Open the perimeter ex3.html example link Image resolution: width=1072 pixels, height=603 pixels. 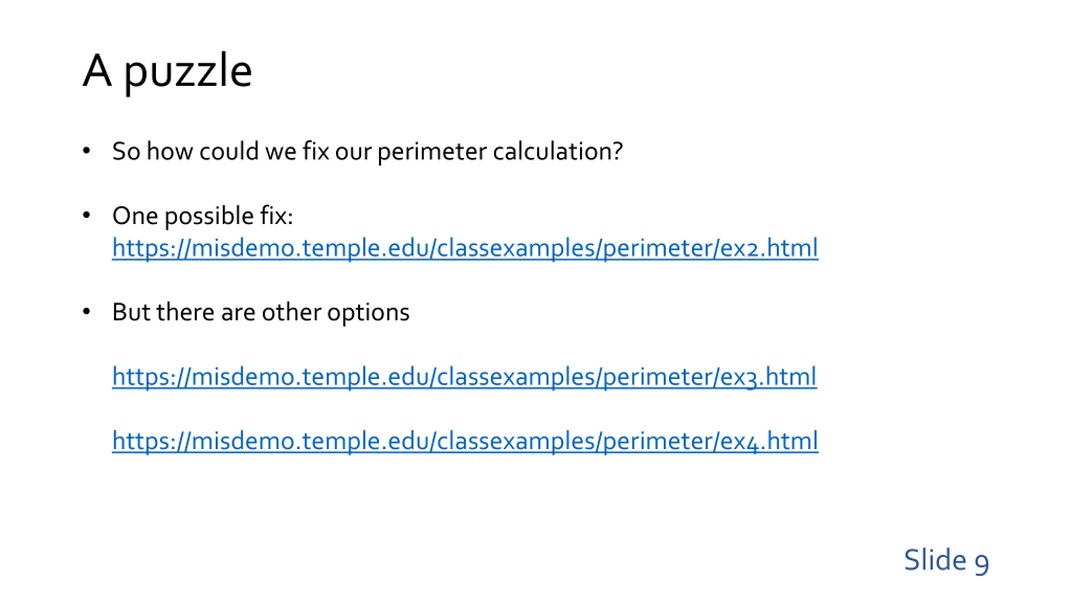click(464, 376)
